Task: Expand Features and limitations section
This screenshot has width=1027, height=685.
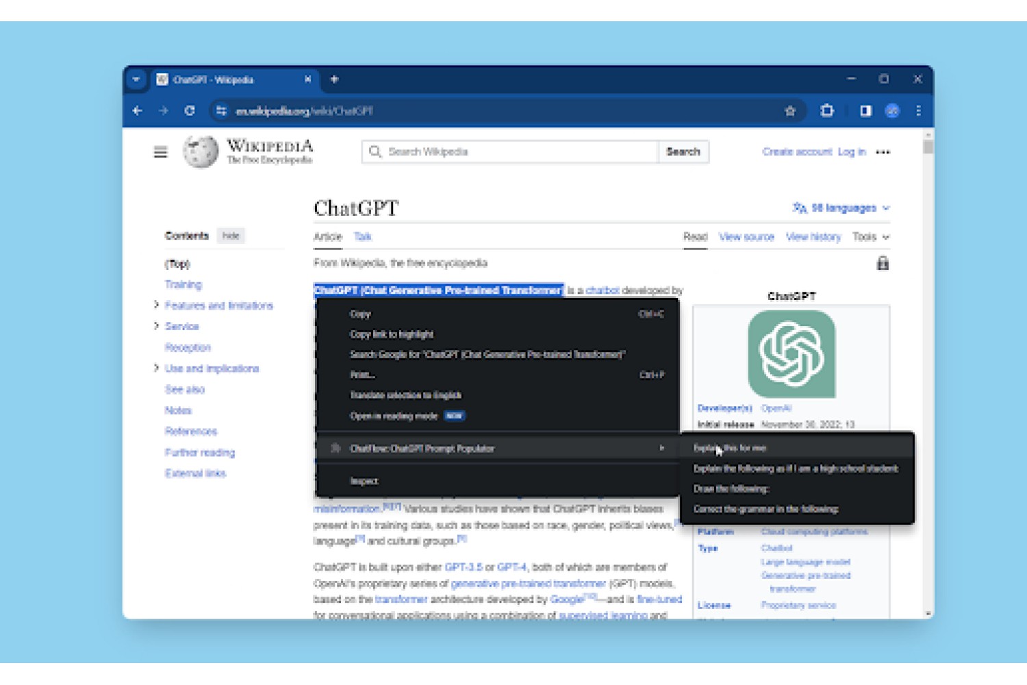Action: [x=156, y=305]
